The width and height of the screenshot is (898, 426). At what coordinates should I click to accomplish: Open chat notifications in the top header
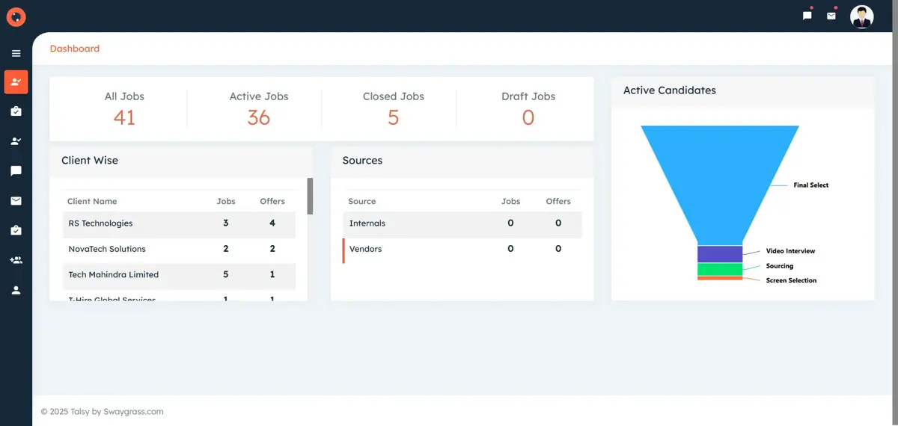click(807, 16)
